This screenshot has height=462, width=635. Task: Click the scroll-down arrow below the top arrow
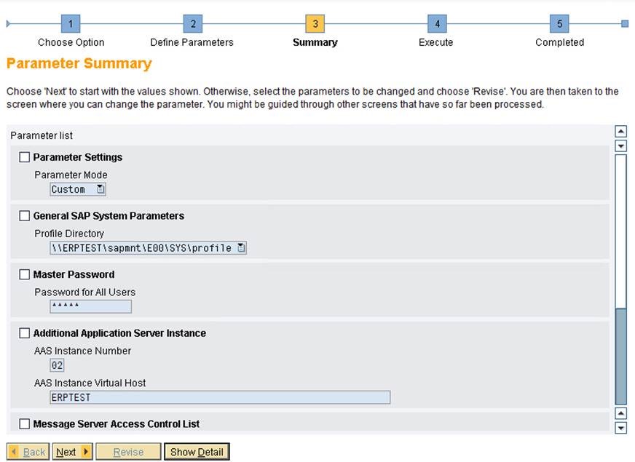pyautogui.click(x=621, y=146)
